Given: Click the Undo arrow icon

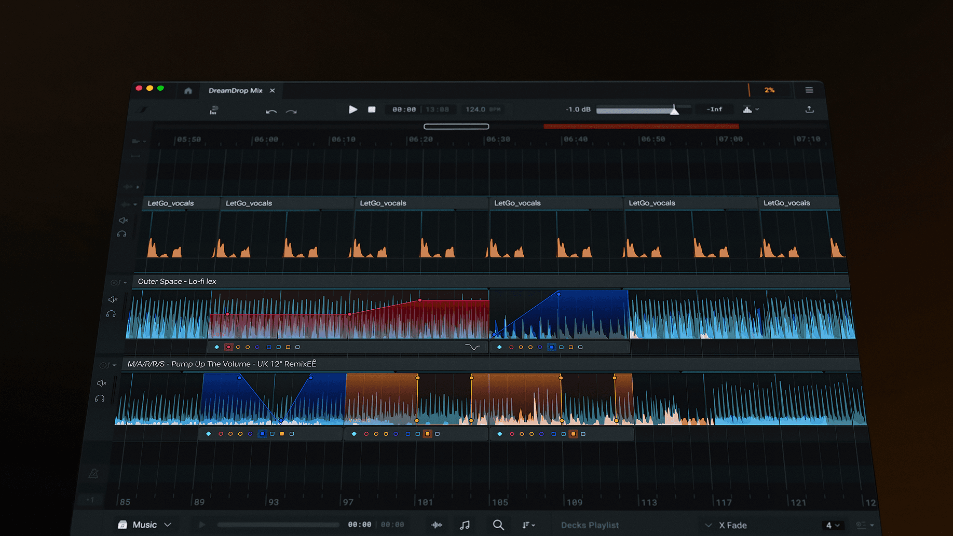Looking at the screenshot, I should tap(270, 112).
